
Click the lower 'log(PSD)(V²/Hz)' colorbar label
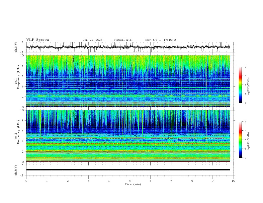click(249, 141)
